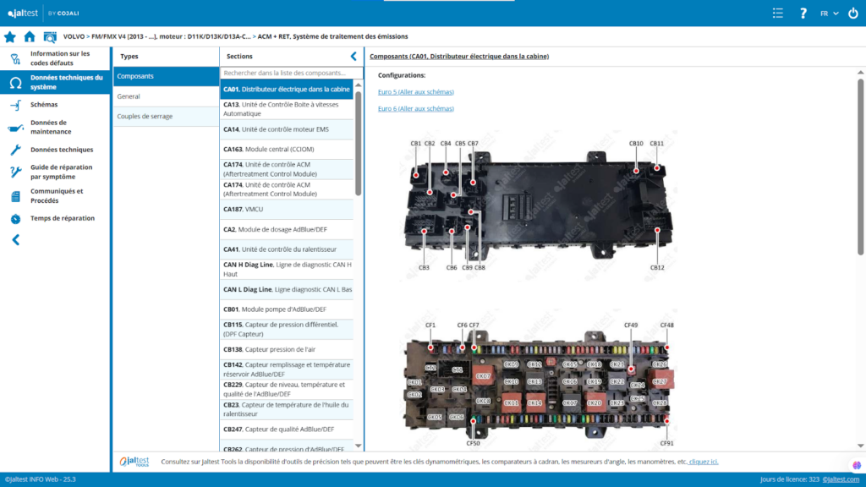This screenshot has width=866, height=487.
Task: Open Euro 5 schematics link
Action: 415,91
